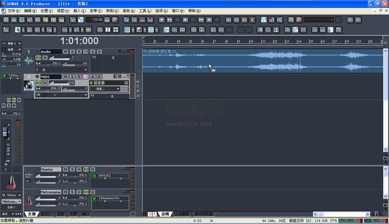Click the tempo field showing 120.00

pyautogui.click(x=94, y=20)
